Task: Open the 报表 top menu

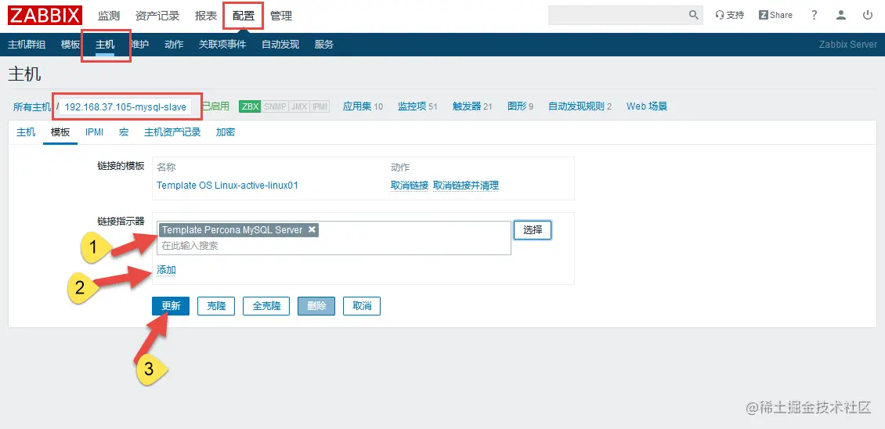Action: tap(206, 16)
